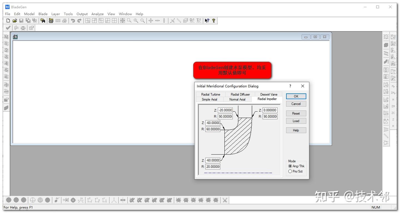The height and width of the screenshot is (213, 400).
Task: Switch to the Radial Turbine tab
Action: [210, 94]
